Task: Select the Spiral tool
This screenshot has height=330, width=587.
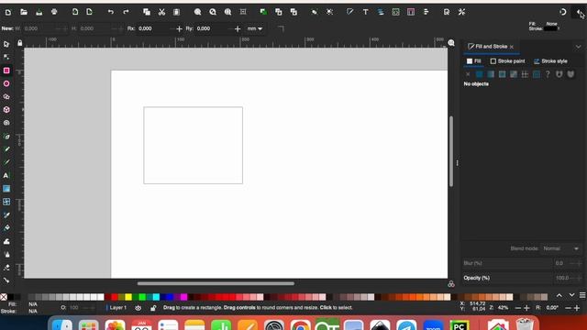Action: point(6,123)
